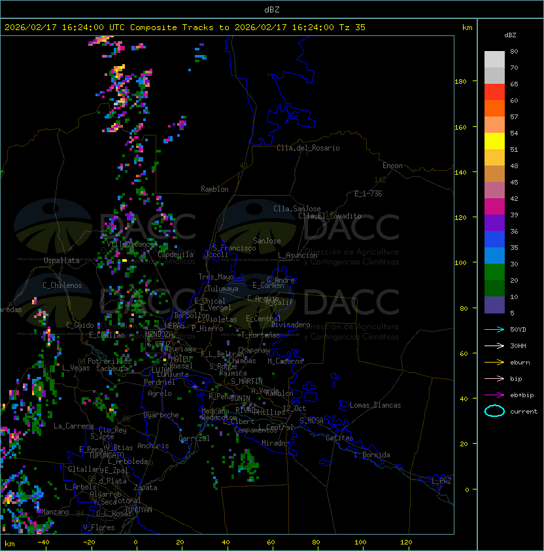Click the Carrizal label

pyautogui.click(x=194, y=438)
